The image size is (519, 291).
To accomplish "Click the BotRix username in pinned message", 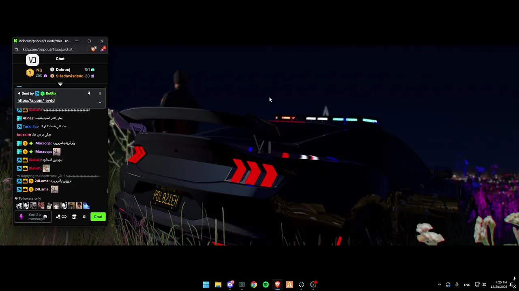I will click(51, 93).
